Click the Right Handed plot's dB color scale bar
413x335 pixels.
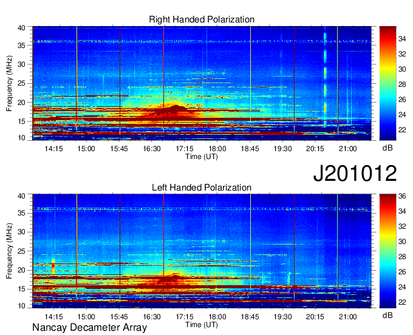pyautogui.click(x=387, y=83)
